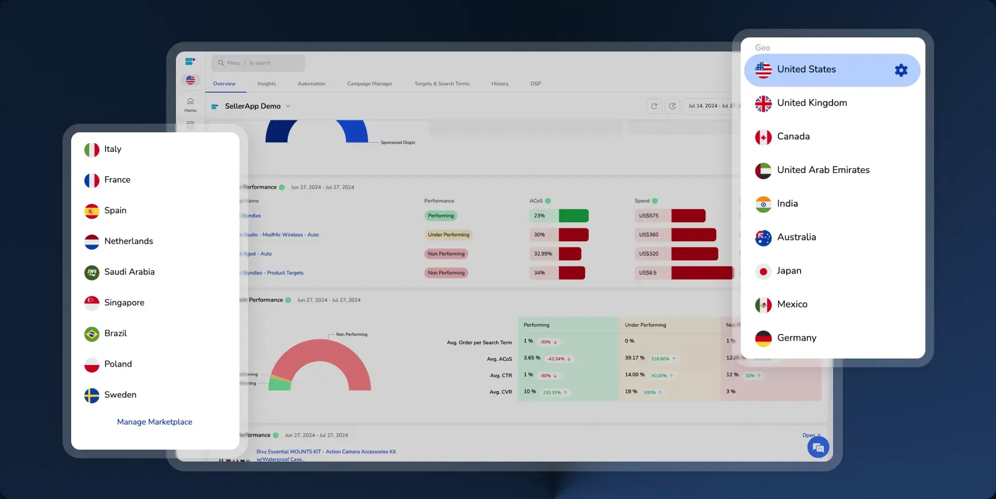Open the history clock icon button
Image resolution: width=996 pixels, height=499 pixels.
672,106
